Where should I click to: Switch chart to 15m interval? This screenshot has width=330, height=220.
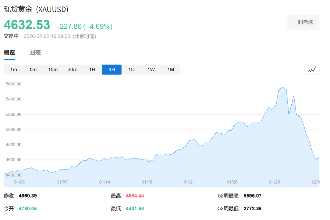tap(53, 70)
